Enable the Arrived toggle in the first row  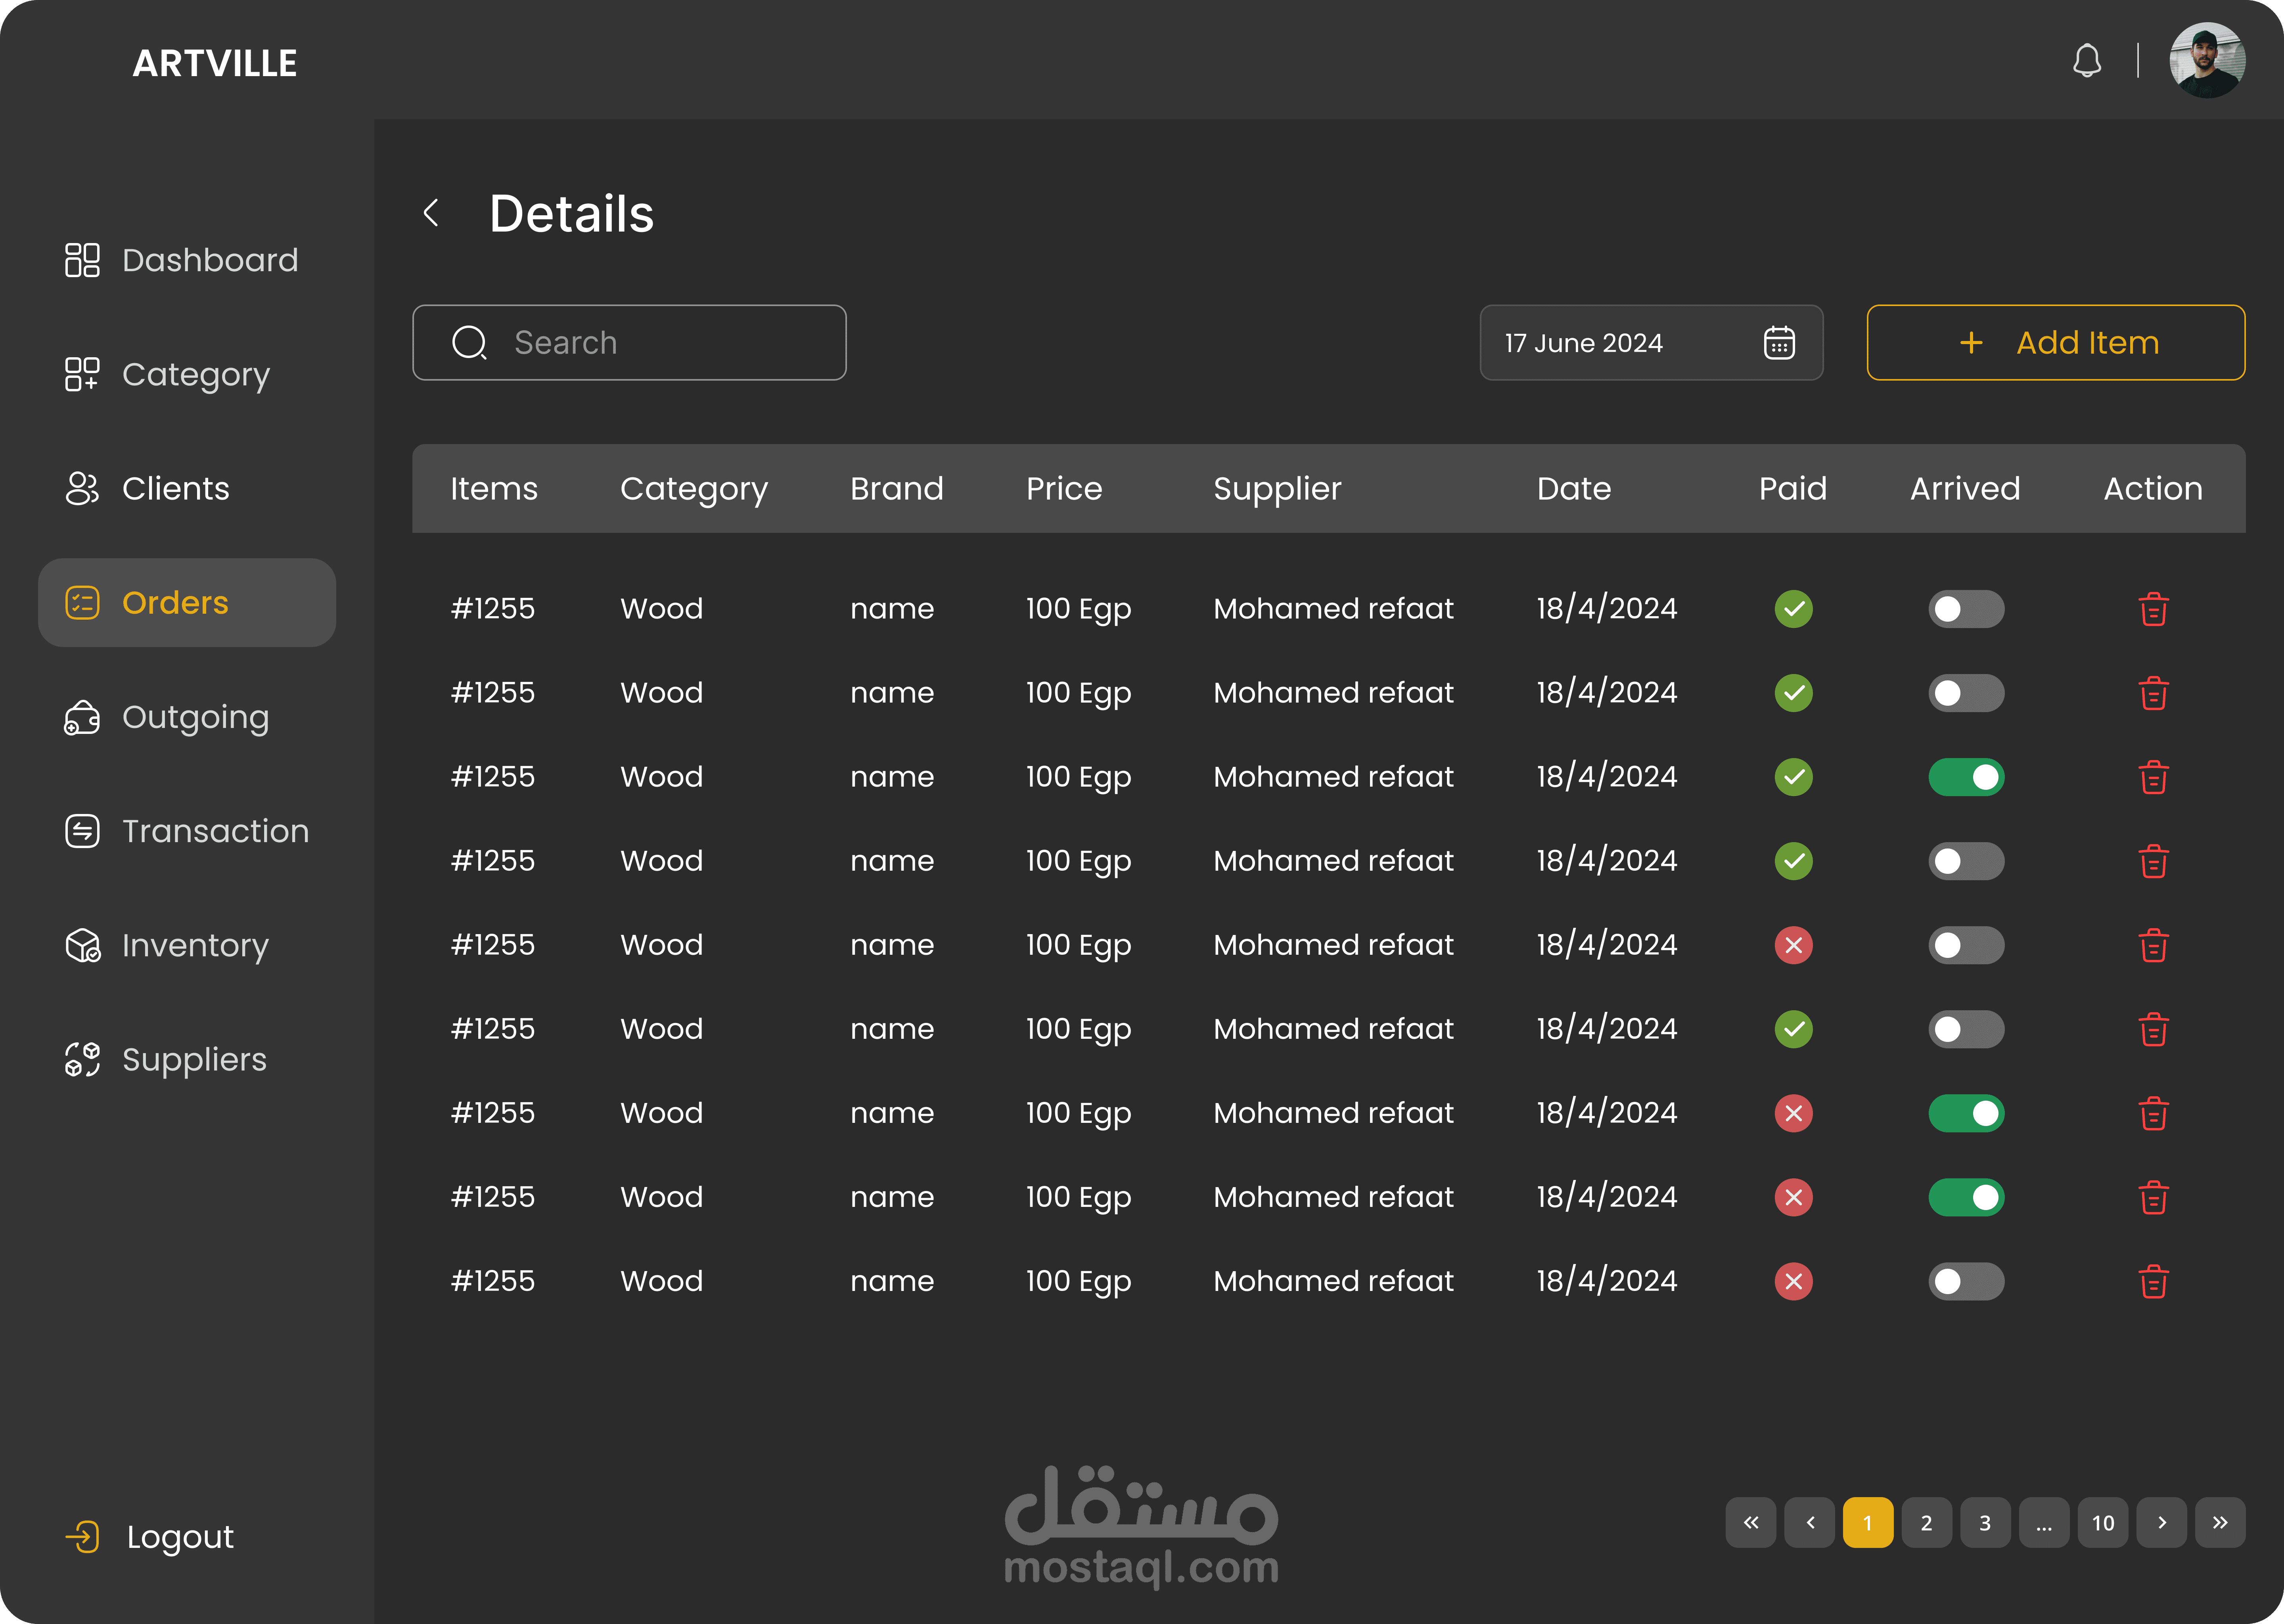point(1965,609)
